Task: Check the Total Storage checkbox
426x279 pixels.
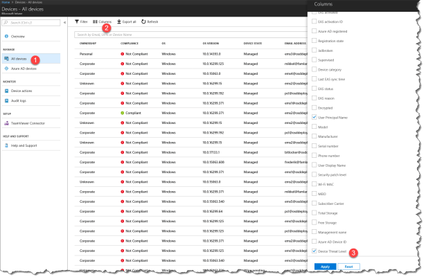Action: point(314,213)
